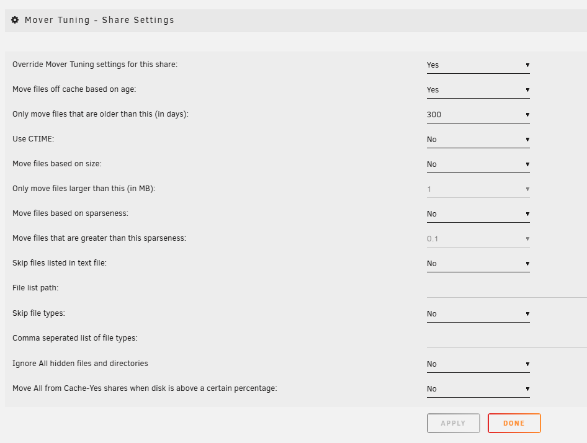Open the Ignore All hidden files dropdown

[x=478, y=364]
